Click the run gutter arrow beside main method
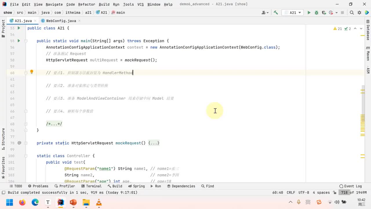Viewport: 371px width, 209px height. tap(19, 41)
